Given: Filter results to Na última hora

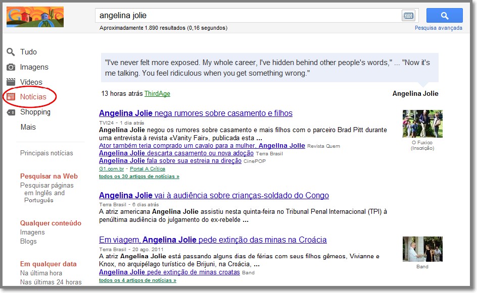Looking at the screenshot, I should tap(41, 273).
